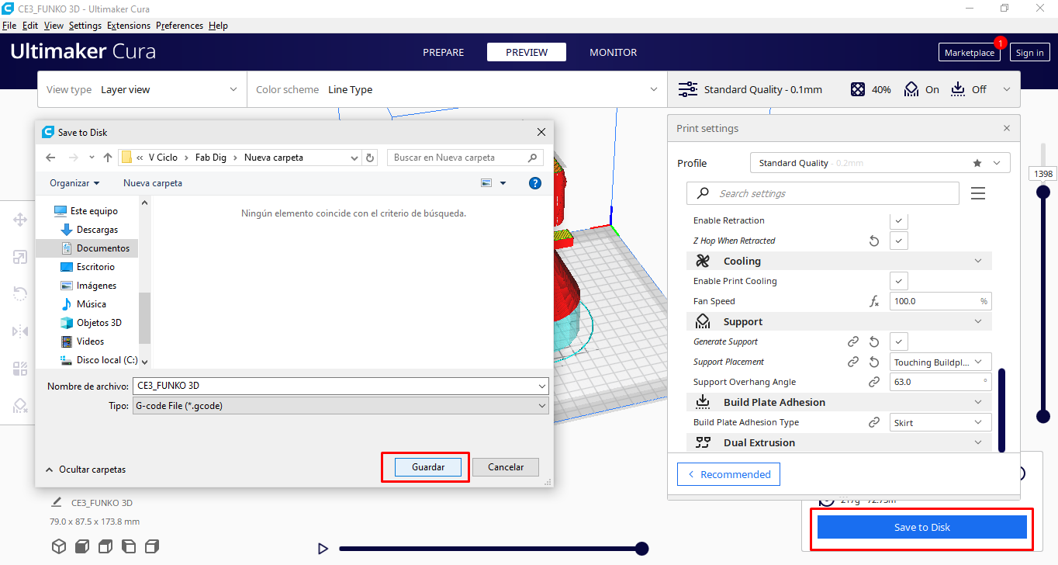This screenshot has width=1058, height=565.
Task: Toggle the Enable Print Cooling checkbox
Action: pos(899,281)
